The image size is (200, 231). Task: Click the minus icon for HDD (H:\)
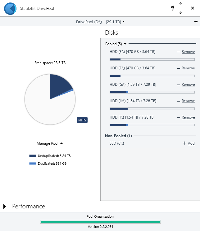(x=179, y=101)
